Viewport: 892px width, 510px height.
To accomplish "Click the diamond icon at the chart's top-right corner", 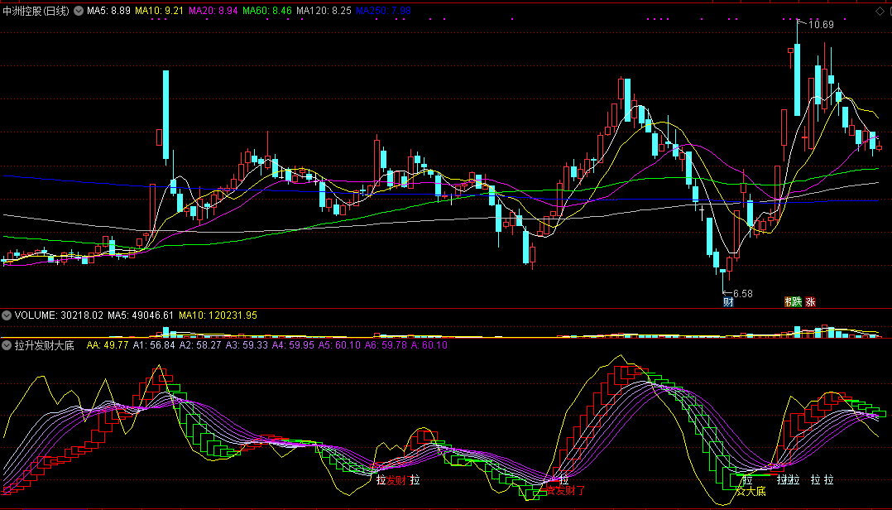I will click(880, 11).
